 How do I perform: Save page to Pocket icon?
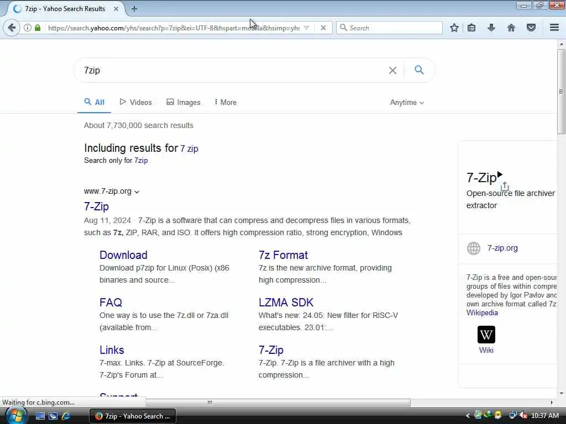click(x=531, y=28)
